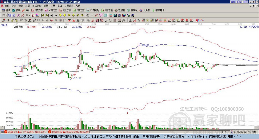259x139 pixels.
Task: Open the 帮助 menu
Action: (78, 6)
